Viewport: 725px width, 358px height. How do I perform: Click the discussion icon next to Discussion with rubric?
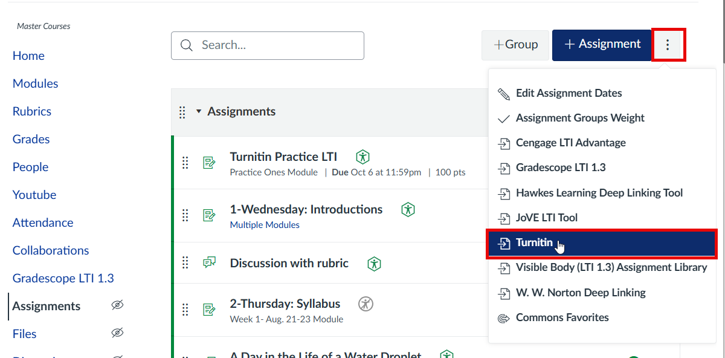(x=208, y=262)
